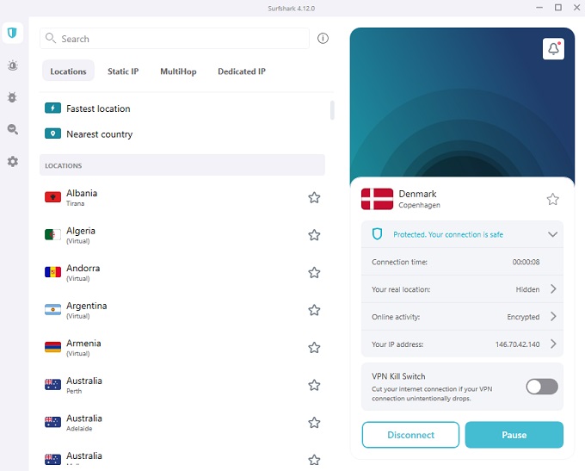Click the Nearest country pin icon
The image size is (585, 471).
click(x=52, y=133)
